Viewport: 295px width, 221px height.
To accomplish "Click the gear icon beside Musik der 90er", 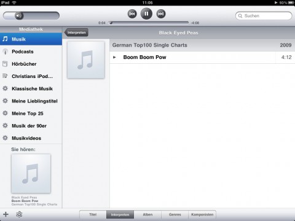I will [5, 125].
